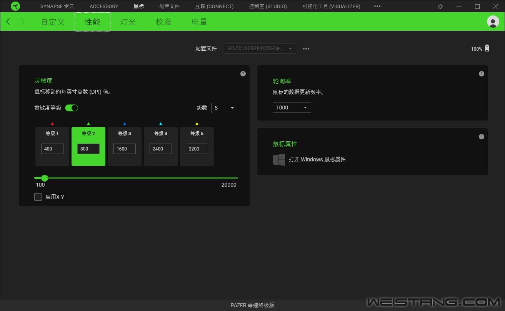Image resolution: width=505 pixels, height=311 pixels.
Task: Switch to the SYNAPSE 雷云 tab
Action: (57, 6)
